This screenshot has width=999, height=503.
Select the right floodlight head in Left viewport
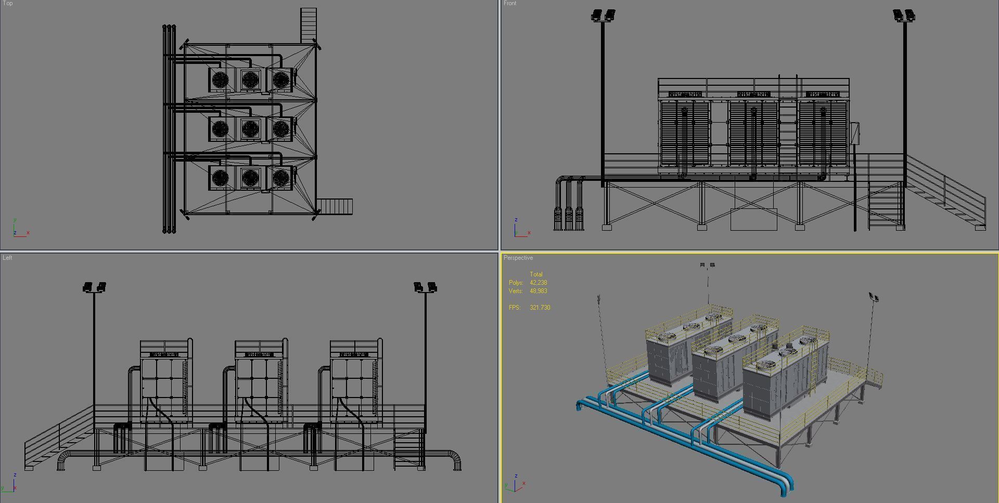click(425, 287)
